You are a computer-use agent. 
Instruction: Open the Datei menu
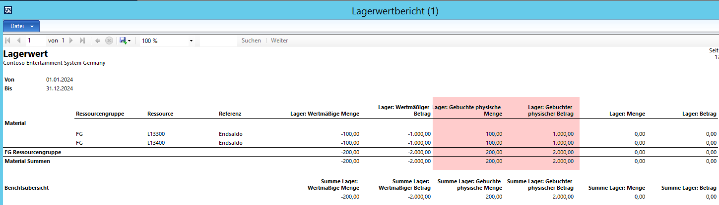tap(21, 26)
